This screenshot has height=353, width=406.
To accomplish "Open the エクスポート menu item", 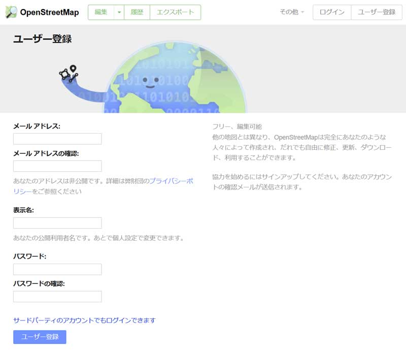I will point(176,12).
